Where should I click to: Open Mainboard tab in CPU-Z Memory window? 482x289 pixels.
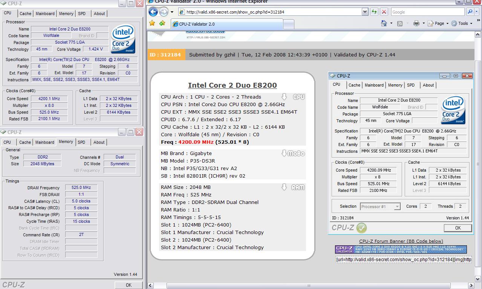point(44,142)
